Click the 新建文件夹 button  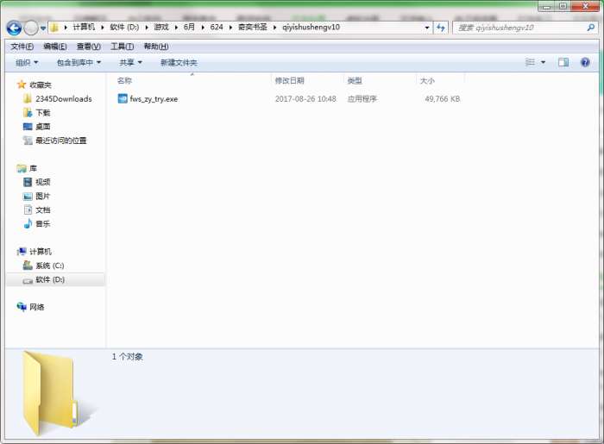click(x=179, y=62)
